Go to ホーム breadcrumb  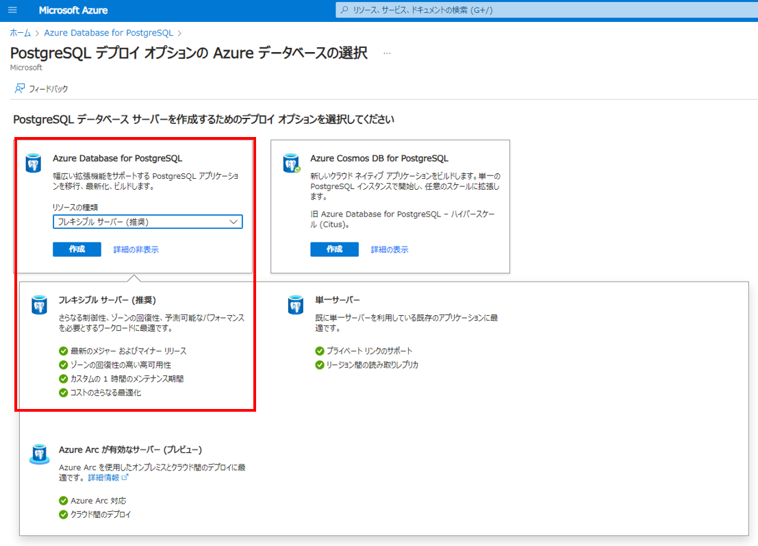coord(21,33)
